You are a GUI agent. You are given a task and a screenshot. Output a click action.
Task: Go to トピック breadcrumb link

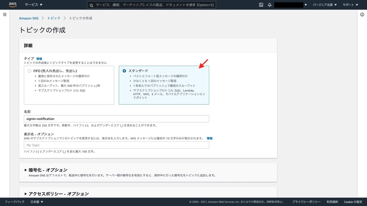coord(54,18)
